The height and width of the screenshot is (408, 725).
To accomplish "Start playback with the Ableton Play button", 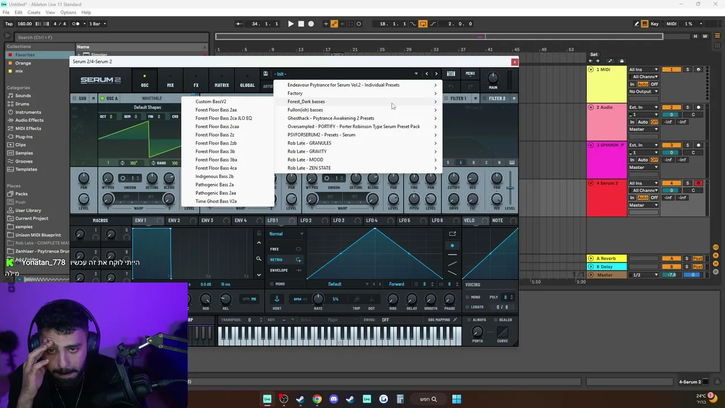I will 291,24.
